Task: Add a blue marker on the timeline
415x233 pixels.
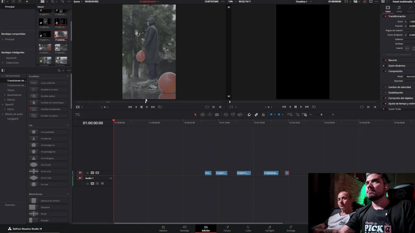Action: click(x=279, y=115)
